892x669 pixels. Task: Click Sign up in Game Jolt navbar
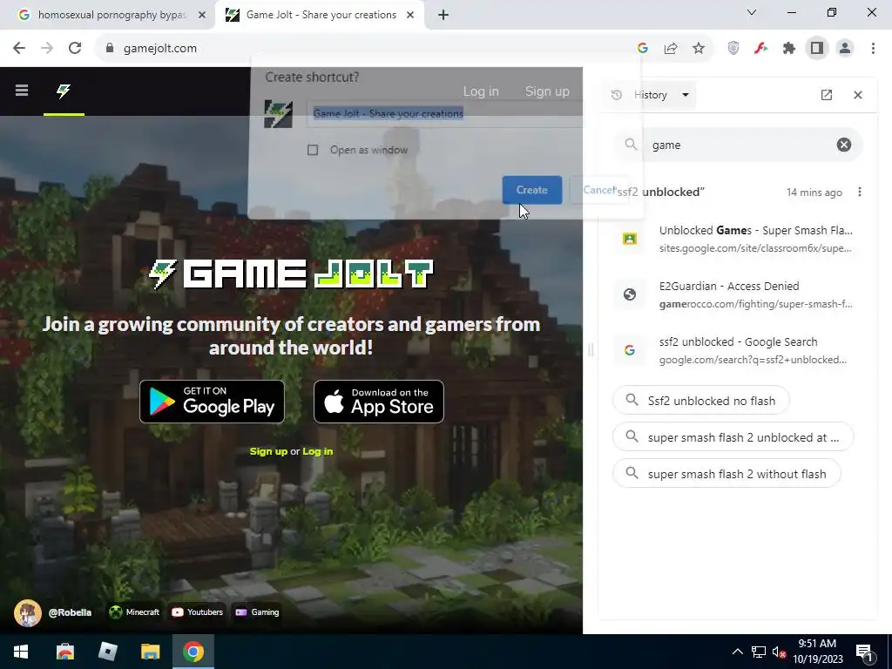[x=547, y=91]
